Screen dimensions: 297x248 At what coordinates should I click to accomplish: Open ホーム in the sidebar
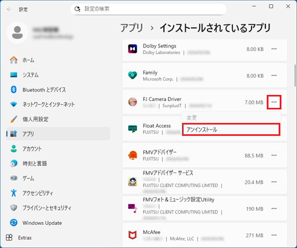coord(58,60)
